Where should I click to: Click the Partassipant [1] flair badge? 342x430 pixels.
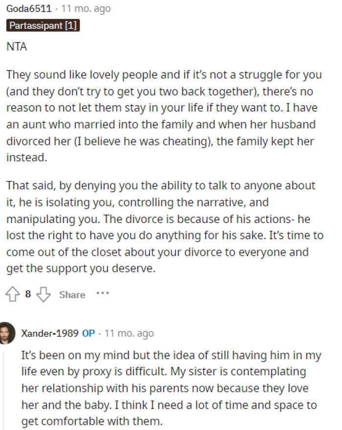[x=43, y=26]
